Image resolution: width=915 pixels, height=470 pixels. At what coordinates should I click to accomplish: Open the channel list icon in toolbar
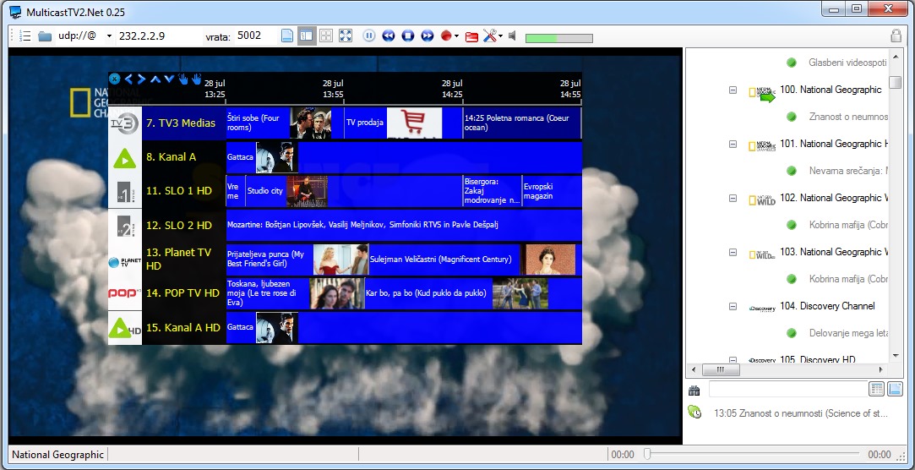(x=25, y=36)
